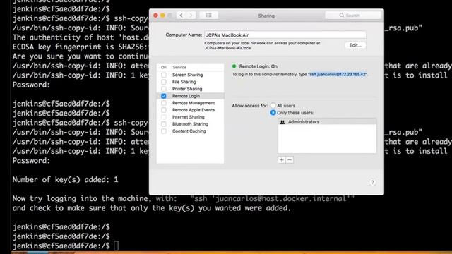Click the highlighted ssh juancarlos command text
The width and height of the screenshot is (452, 254).
click(338, 74)
